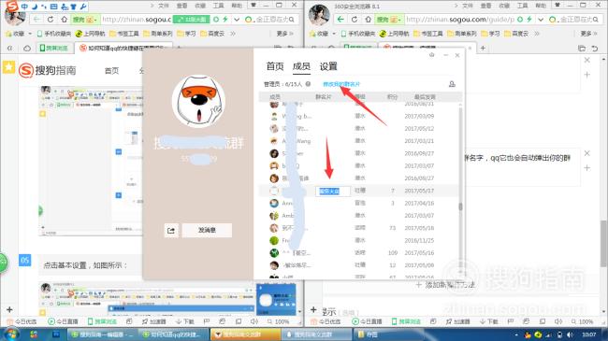608x341 pixels.
Task: Click skin shirt icon in left browser title bar
Action: pyautogui.click(x=253, y=5)
